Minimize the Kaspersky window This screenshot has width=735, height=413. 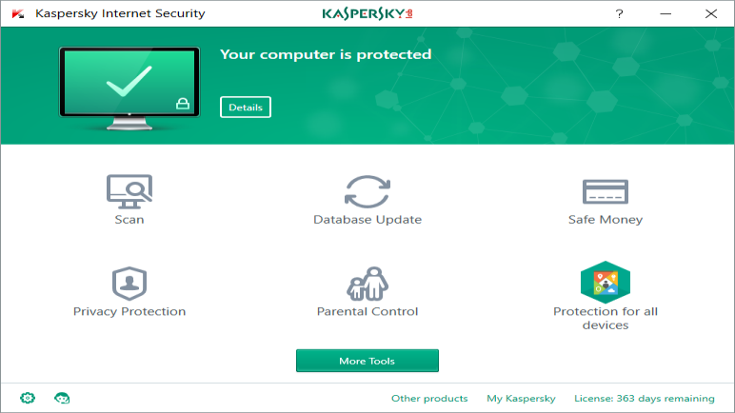pyautogui.click(x=665, y=14)
